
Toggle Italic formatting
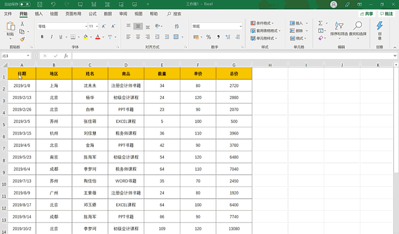pyautogui.click(x=51, y=37)
